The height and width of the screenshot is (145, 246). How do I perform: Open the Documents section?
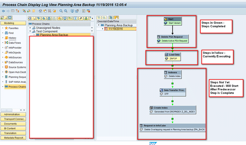coord(13,124)
